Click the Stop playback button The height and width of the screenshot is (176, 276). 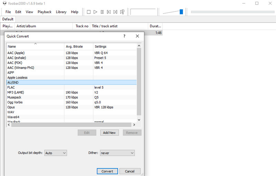(89, 12)
